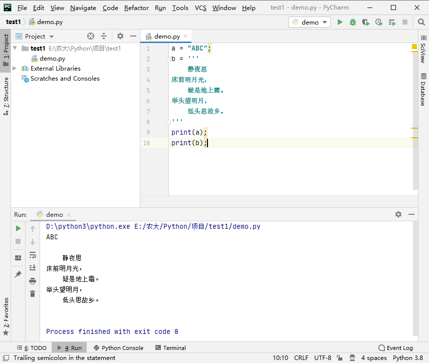Open the Refactor menu
This screenshot has width=429, height=363.
tap(136, 8)
